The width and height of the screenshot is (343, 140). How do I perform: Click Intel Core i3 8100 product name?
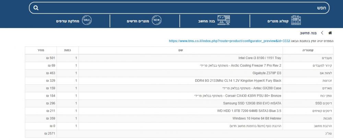(x=260, y=58)
